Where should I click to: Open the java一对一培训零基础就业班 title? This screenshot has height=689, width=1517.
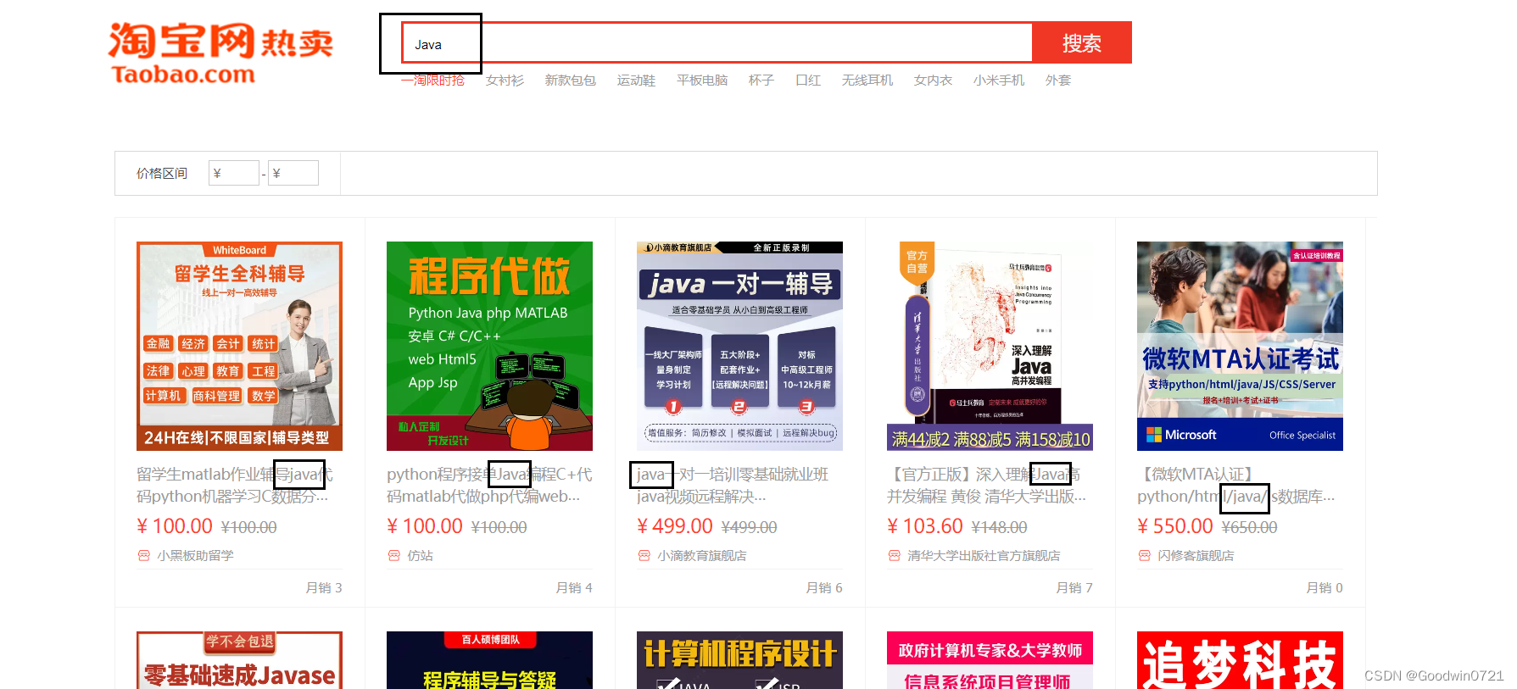point(733,486)
